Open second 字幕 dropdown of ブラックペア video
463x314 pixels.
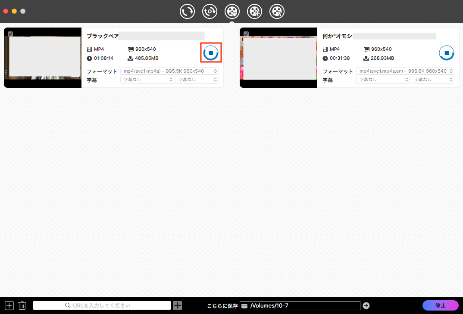[x=197, y=80]
